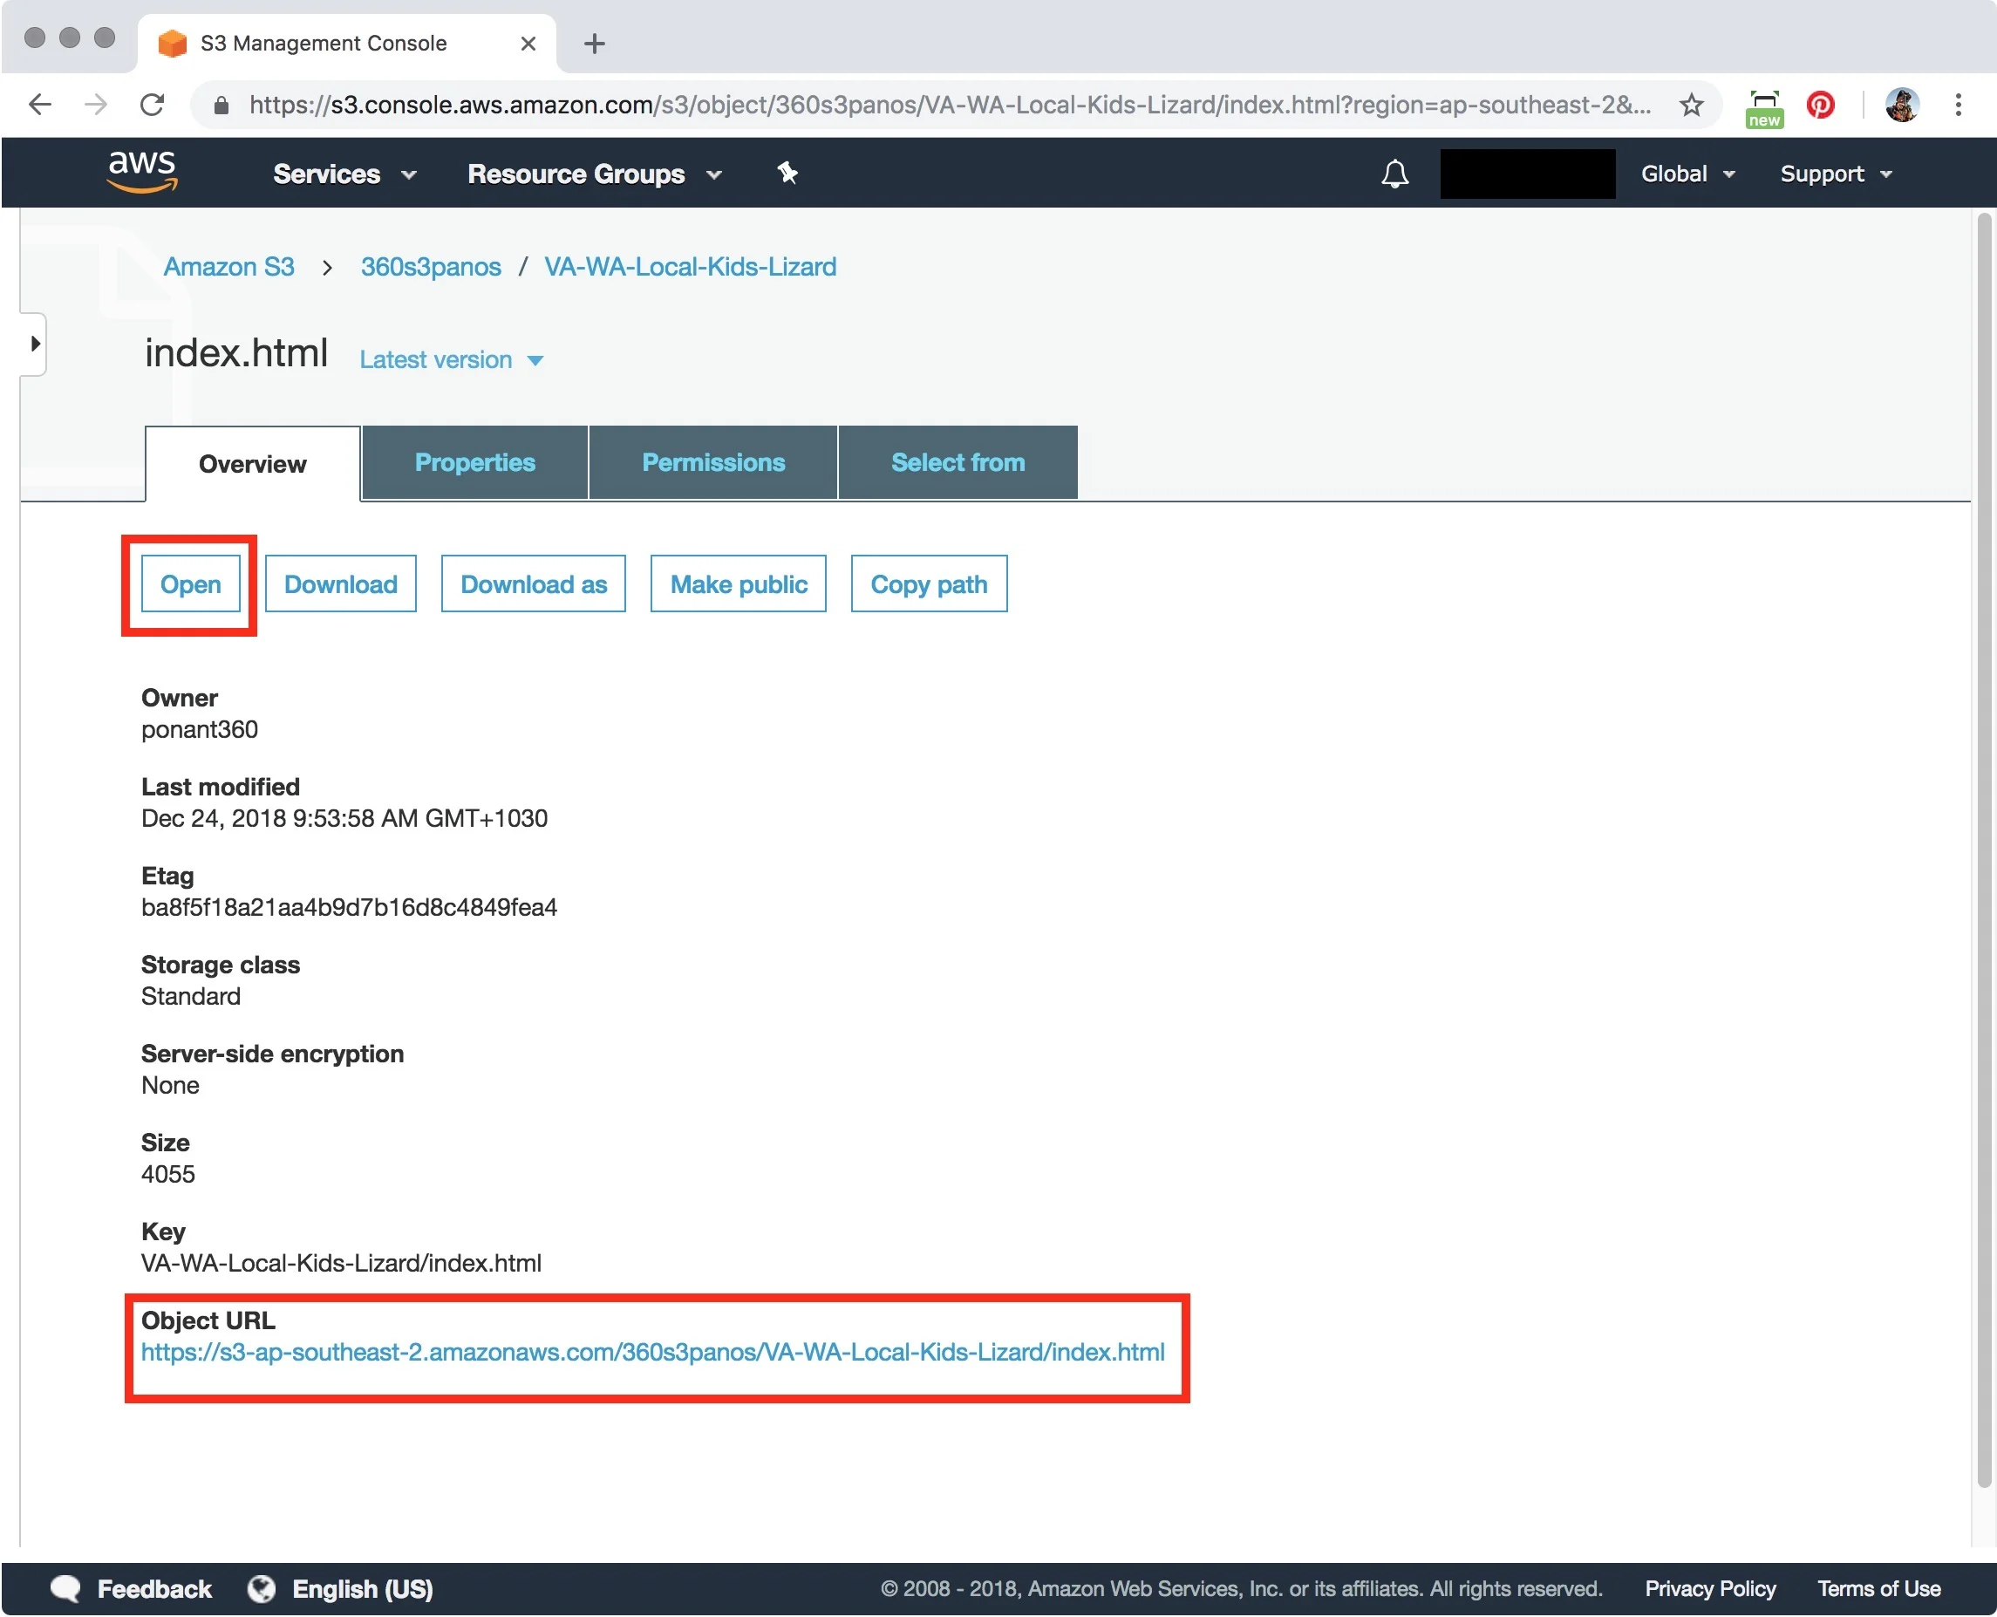Click the Download button

(x=341, y=584)
